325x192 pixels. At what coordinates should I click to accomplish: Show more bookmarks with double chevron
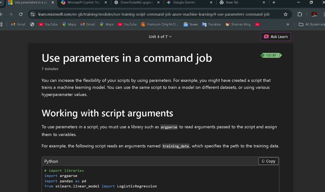tap(288, 24)
